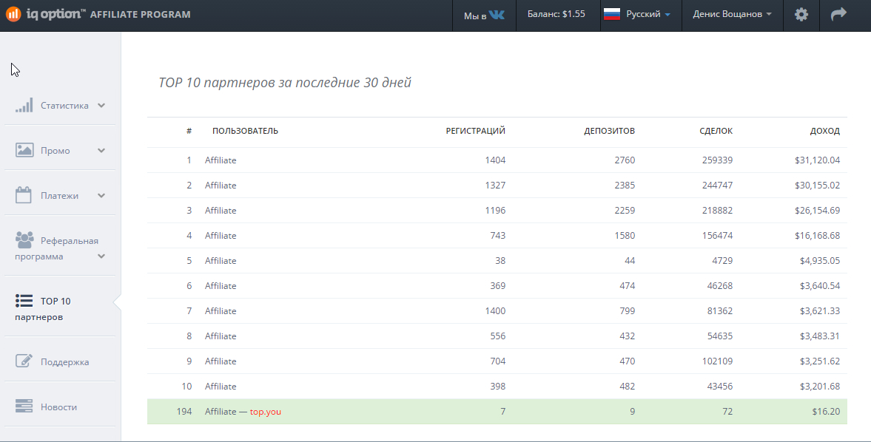Expand the Промо menu chevron
The height and width of the screenshot is (442, 871).
[x=101, y=150]
